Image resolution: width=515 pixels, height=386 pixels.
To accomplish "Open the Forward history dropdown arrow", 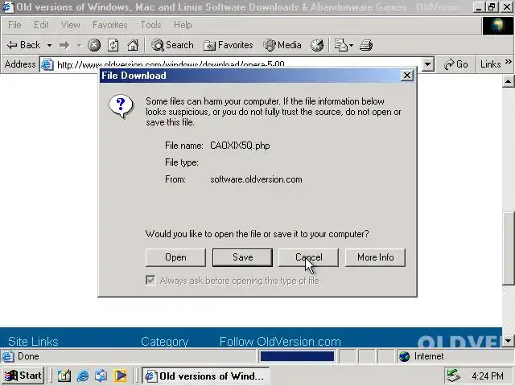I will tap(79, 45).
